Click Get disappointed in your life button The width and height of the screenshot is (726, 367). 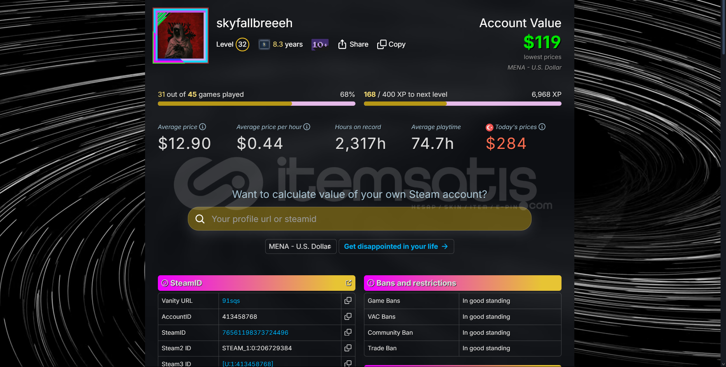click(396, 246)
